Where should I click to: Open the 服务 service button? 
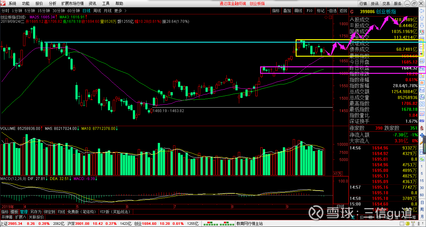pyautogui.click(x=398, y=3)
